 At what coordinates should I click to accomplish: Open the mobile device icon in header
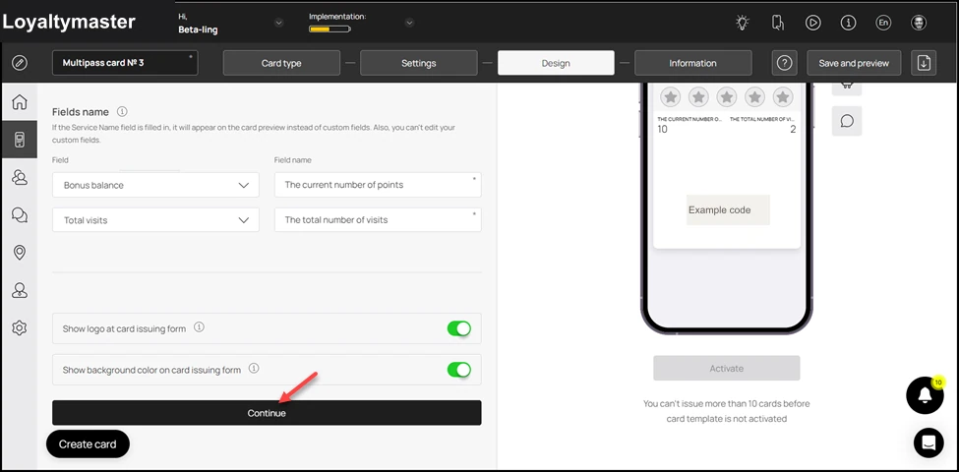777,24
